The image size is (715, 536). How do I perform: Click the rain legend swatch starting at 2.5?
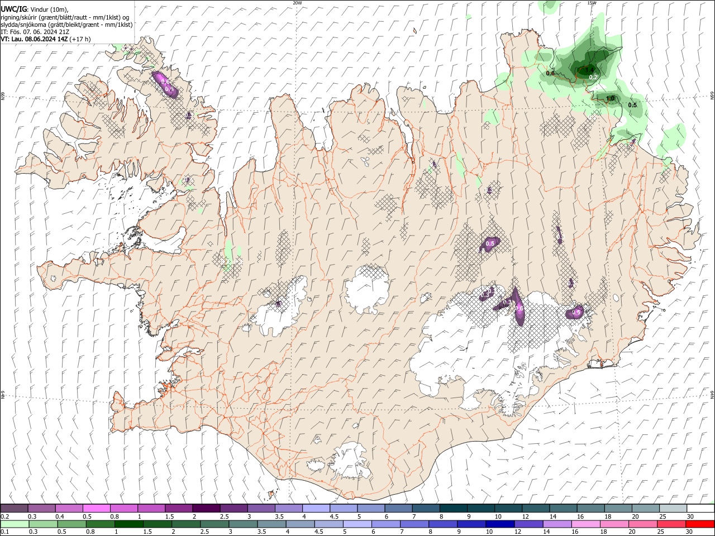(x=214, y=524)
